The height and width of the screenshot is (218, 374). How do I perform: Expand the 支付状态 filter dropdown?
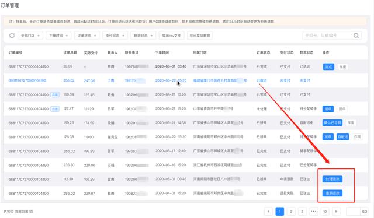(x=115, y=36)
